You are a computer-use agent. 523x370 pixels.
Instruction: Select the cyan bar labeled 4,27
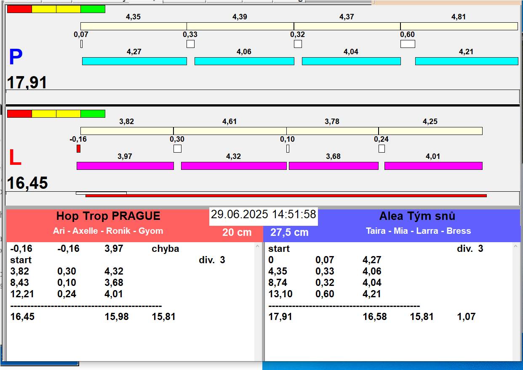pyautogui.click(x=134, y=61)
